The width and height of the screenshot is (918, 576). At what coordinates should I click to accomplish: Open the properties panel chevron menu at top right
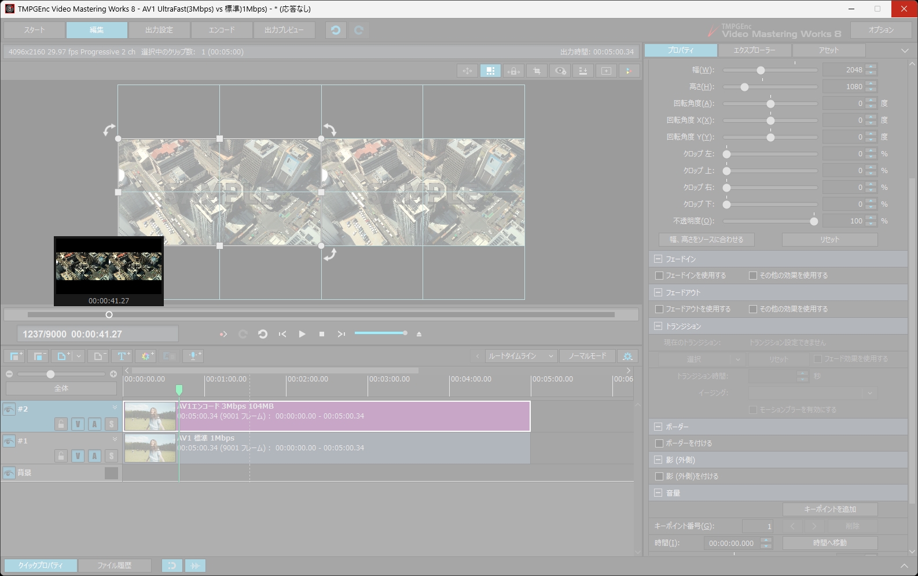(x=905, y=51)
